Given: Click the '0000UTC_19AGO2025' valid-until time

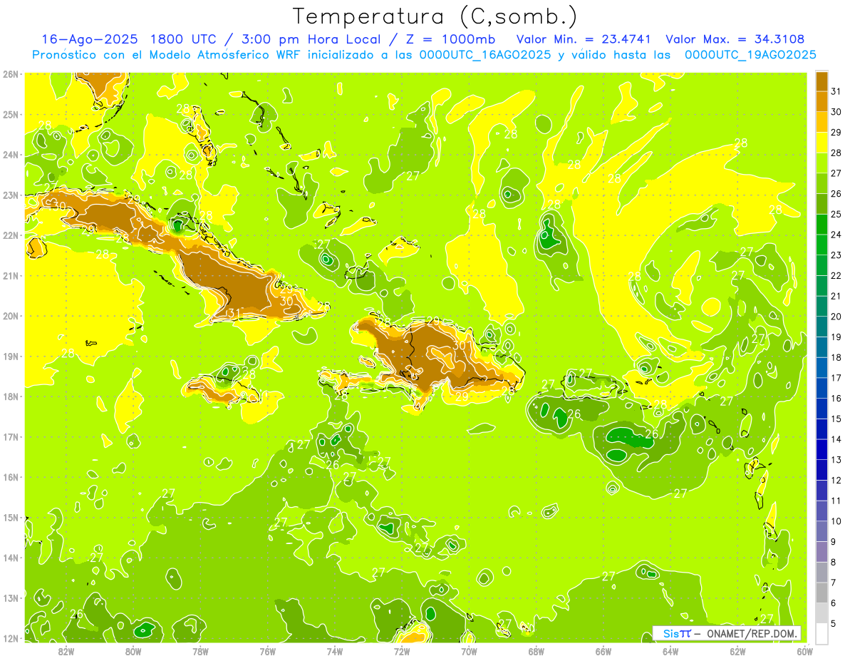Looking at the screenshot, I should 750,55.
